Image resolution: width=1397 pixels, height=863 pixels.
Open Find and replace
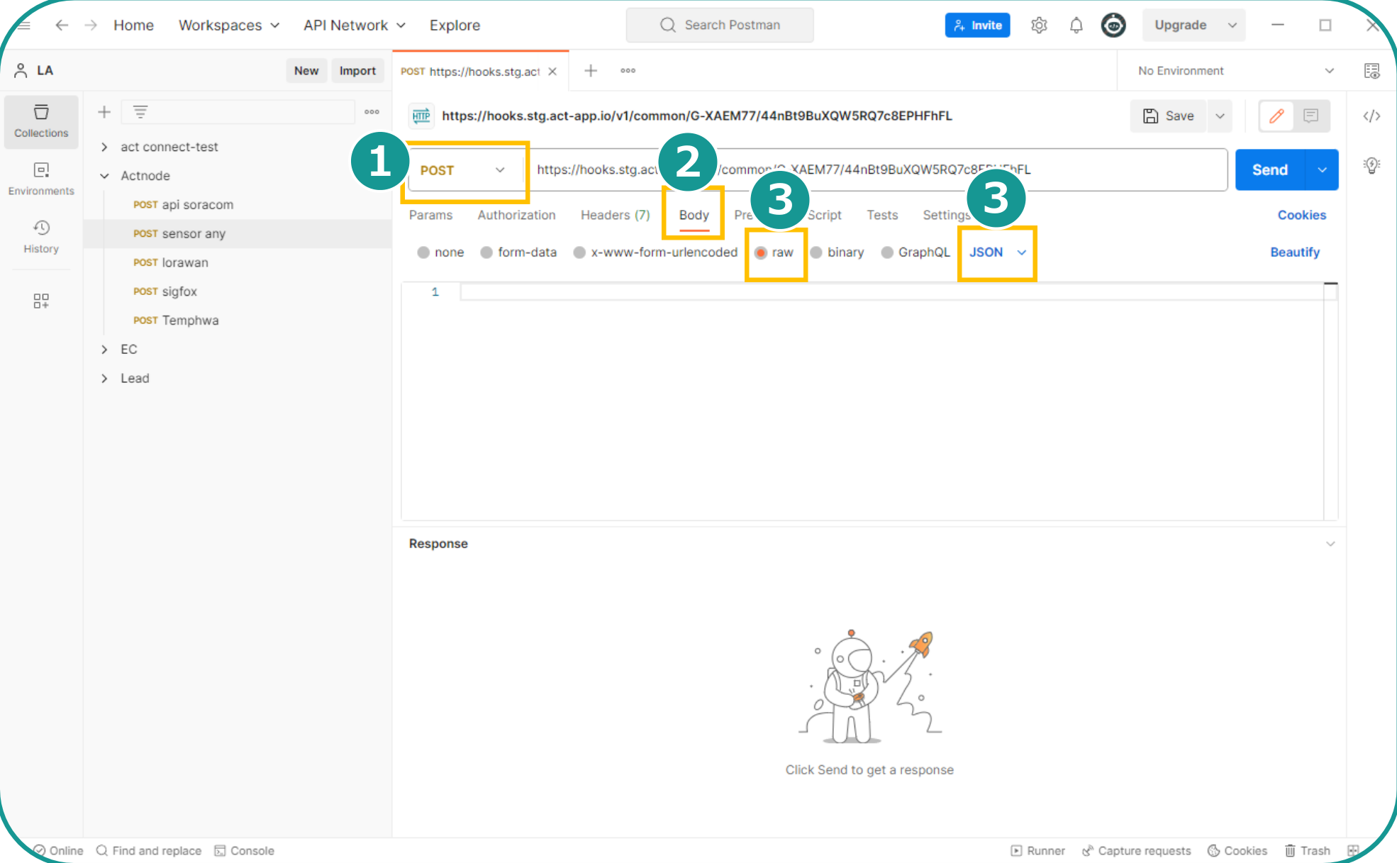click(x=149, y=850)
